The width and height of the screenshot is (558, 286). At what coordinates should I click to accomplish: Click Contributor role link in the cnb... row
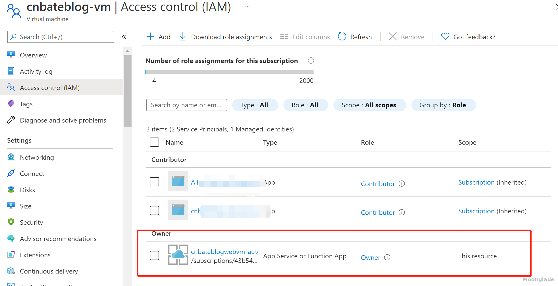[x=378, y=213]
